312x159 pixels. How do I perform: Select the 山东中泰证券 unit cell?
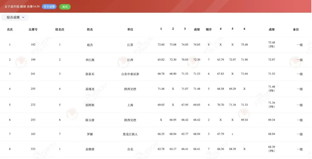tap(130, 74)
